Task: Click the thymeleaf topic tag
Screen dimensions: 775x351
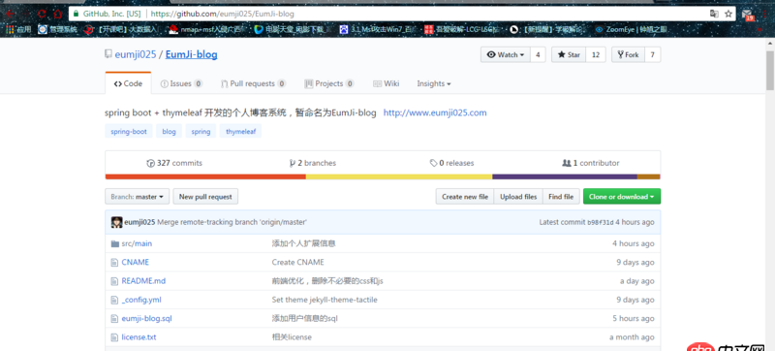Action: pos(240,132)
